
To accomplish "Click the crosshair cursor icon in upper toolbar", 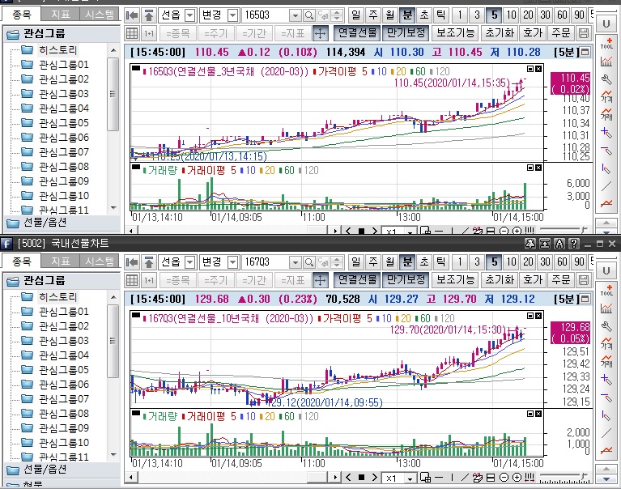I will pyautogui.click(x=319, y=33).
